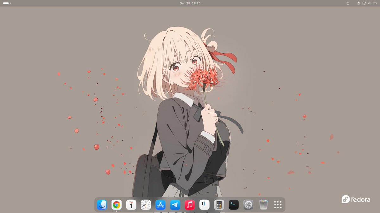Open the Clock app in the dock
Image resolution: width=380 pixels, height=213 pixels.
tap(146, 205)
